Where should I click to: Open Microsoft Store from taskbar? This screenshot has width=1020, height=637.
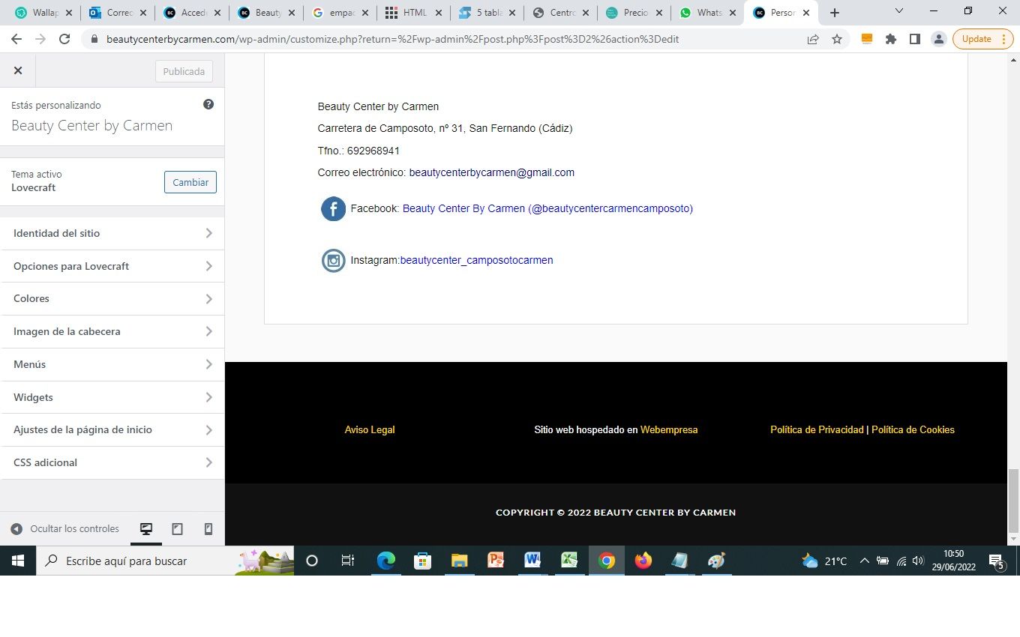422,561
